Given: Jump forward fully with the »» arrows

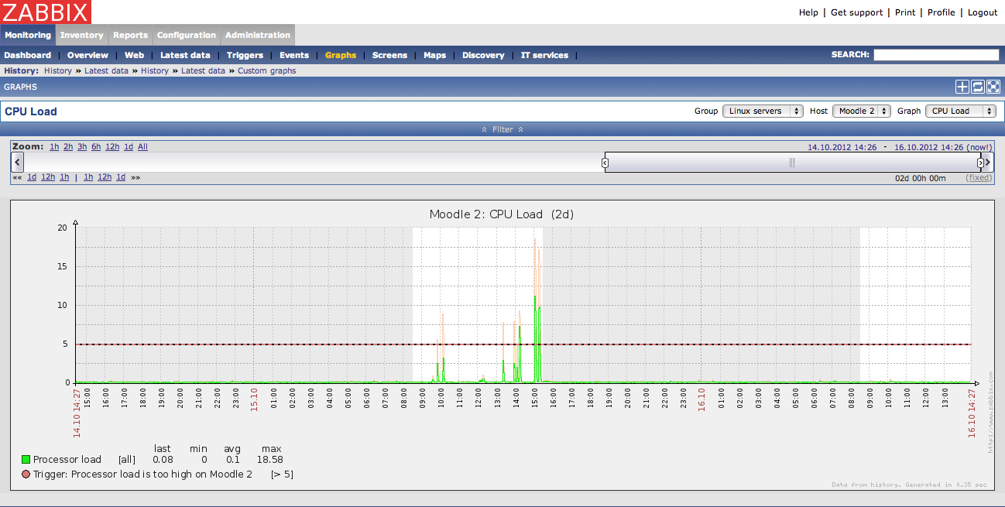Looking at the screenshot, I should 135,177.
